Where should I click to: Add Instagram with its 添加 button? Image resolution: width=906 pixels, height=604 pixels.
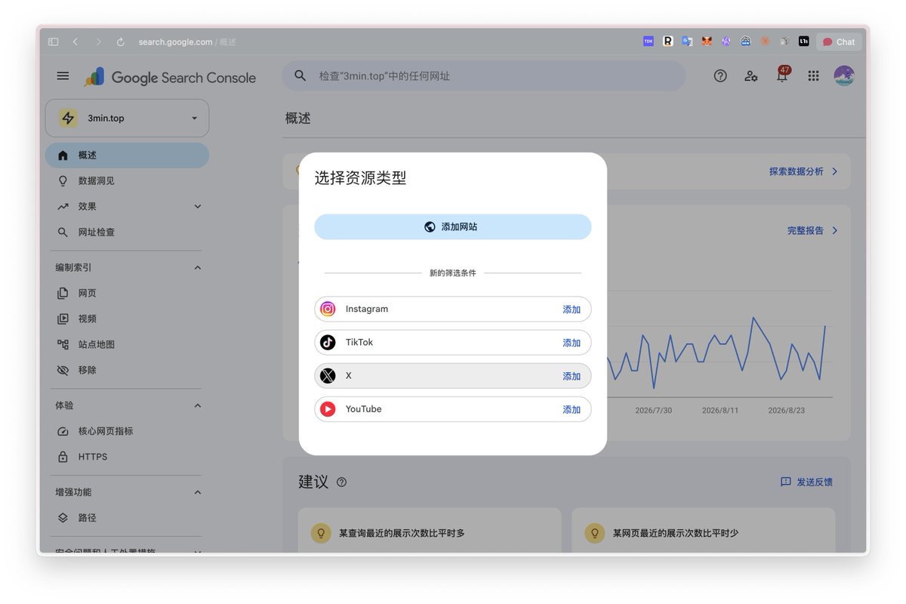point(572,310)
